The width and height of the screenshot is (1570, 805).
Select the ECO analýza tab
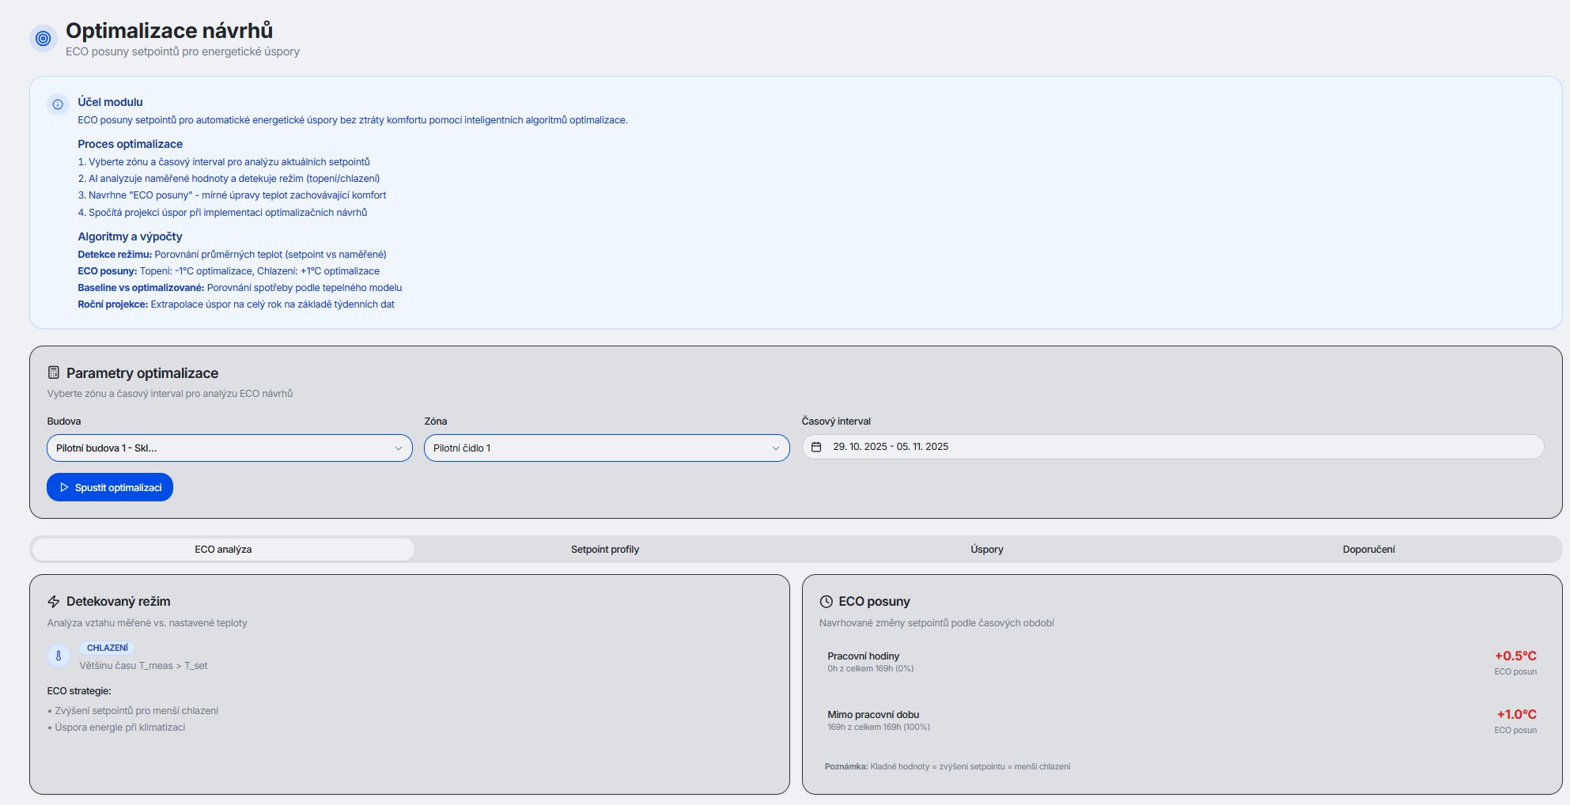pos(223,550)
